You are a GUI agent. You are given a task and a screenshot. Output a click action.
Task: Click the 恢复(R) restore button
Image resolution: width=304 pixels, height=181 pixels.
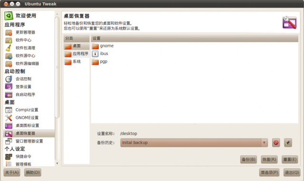pos(269,160)
